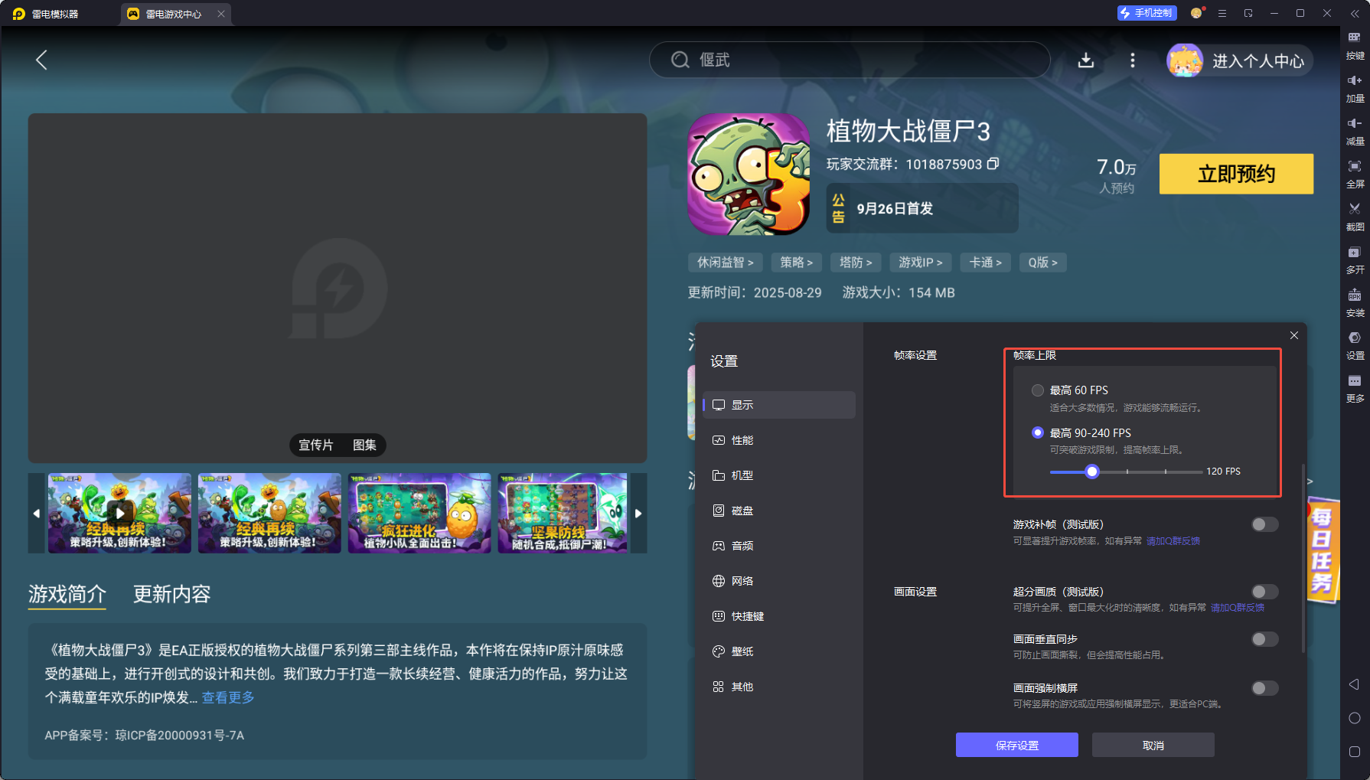
Task: Open the Q版 tag
Action: point(1043,263)
